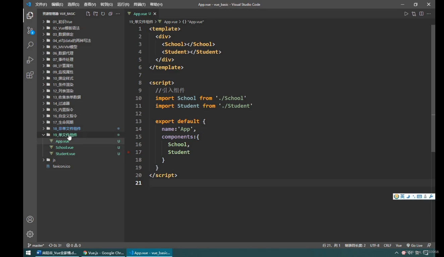Screen dimensions: 444x257
Task: Run the code with play icon
Action: click(406, 14)
